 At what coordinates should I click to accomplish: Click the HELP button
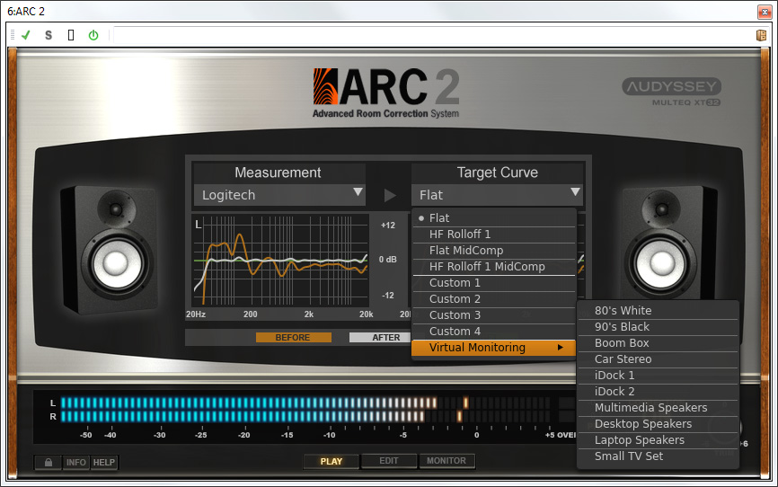pyautogui.click(x=104, y=463)
